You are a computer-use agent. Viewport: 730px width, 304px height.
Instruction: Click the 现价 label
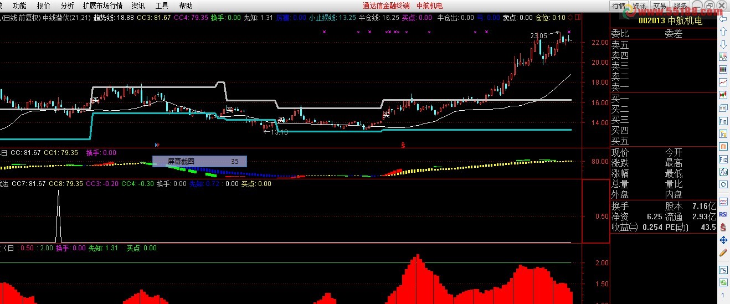coord(620,152)
